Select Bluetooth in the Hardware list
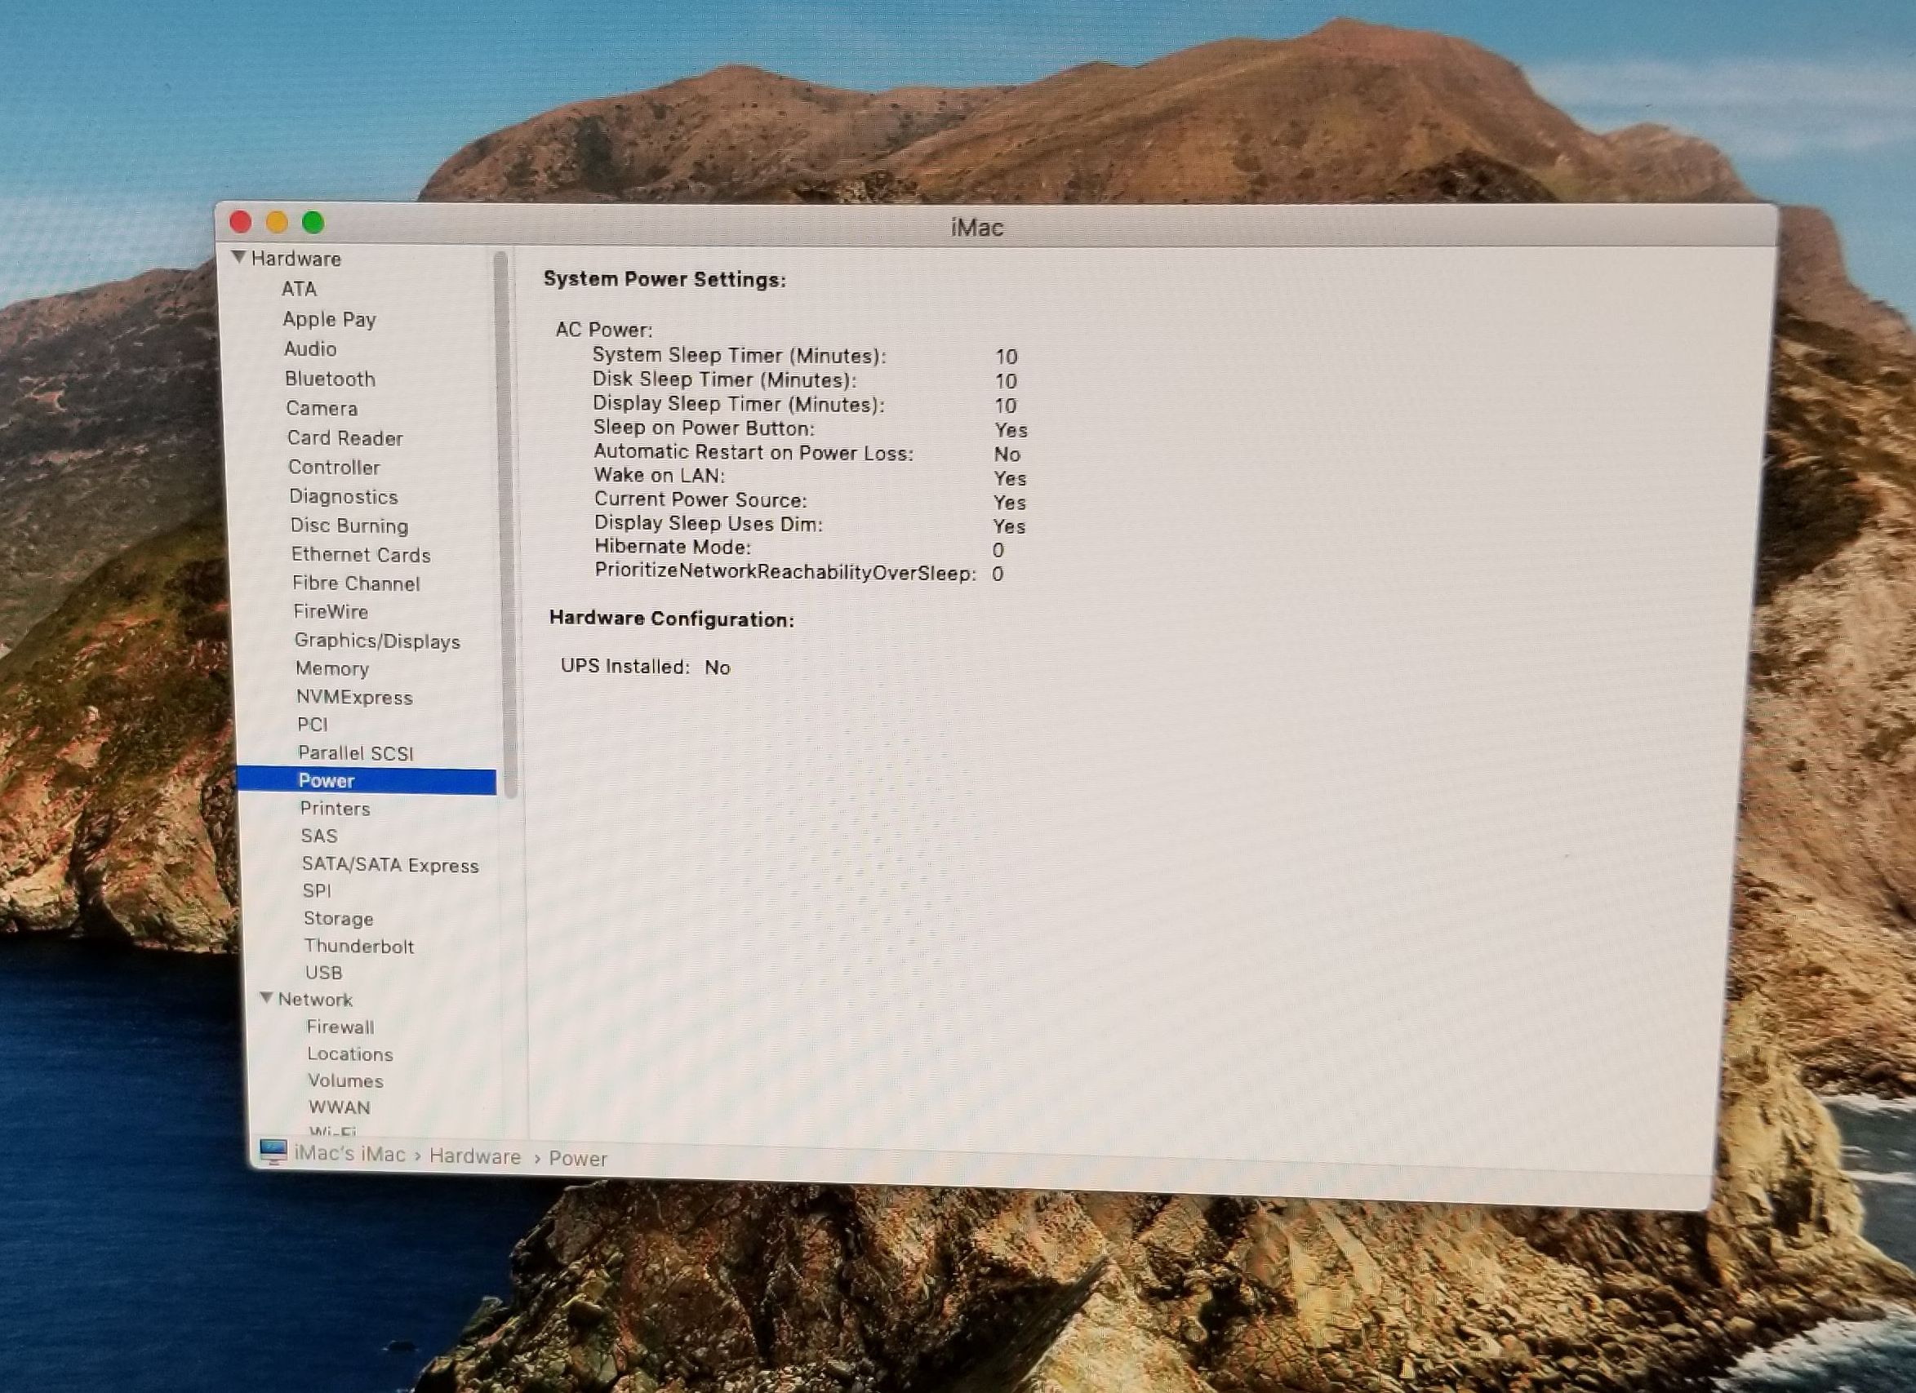Viewport: 1916px width, 1393px height. 330,379
